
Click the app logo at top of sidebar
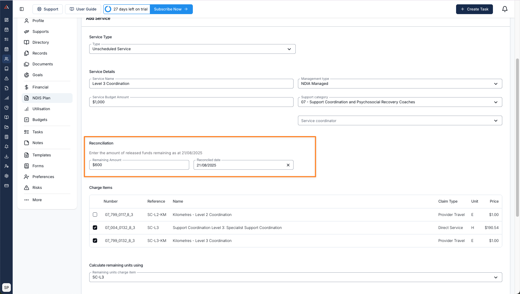point(6,7)
